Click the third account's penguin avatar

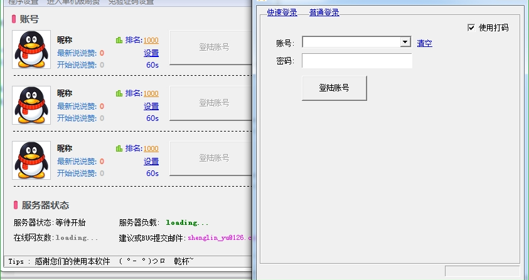pyautogui.click(x=31, y=160)
